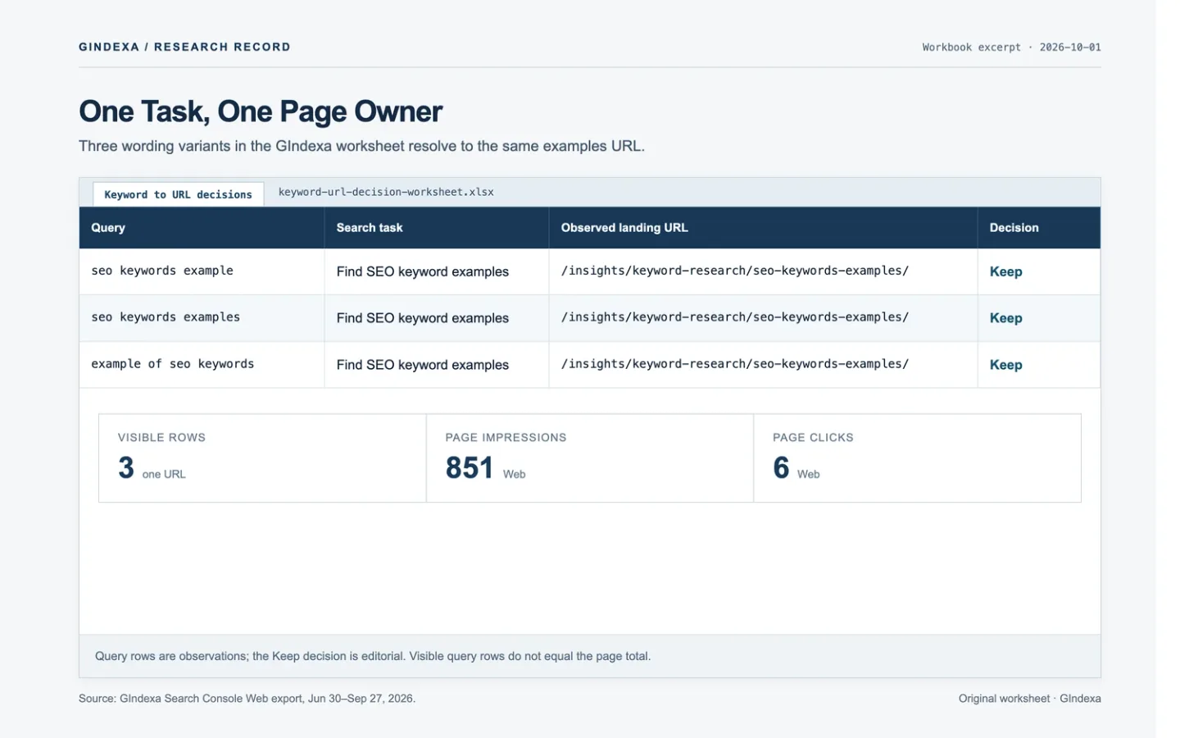Click the PAGE IMPRESSIONS label
Screen dimensions: 1180x738
click(x=506, y=438)
